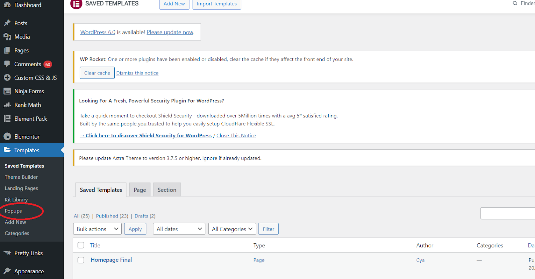Viewport: 535px width, 279px height.
Task: Click the Dashboard gauge icon
Action: (x=7, y=5)
